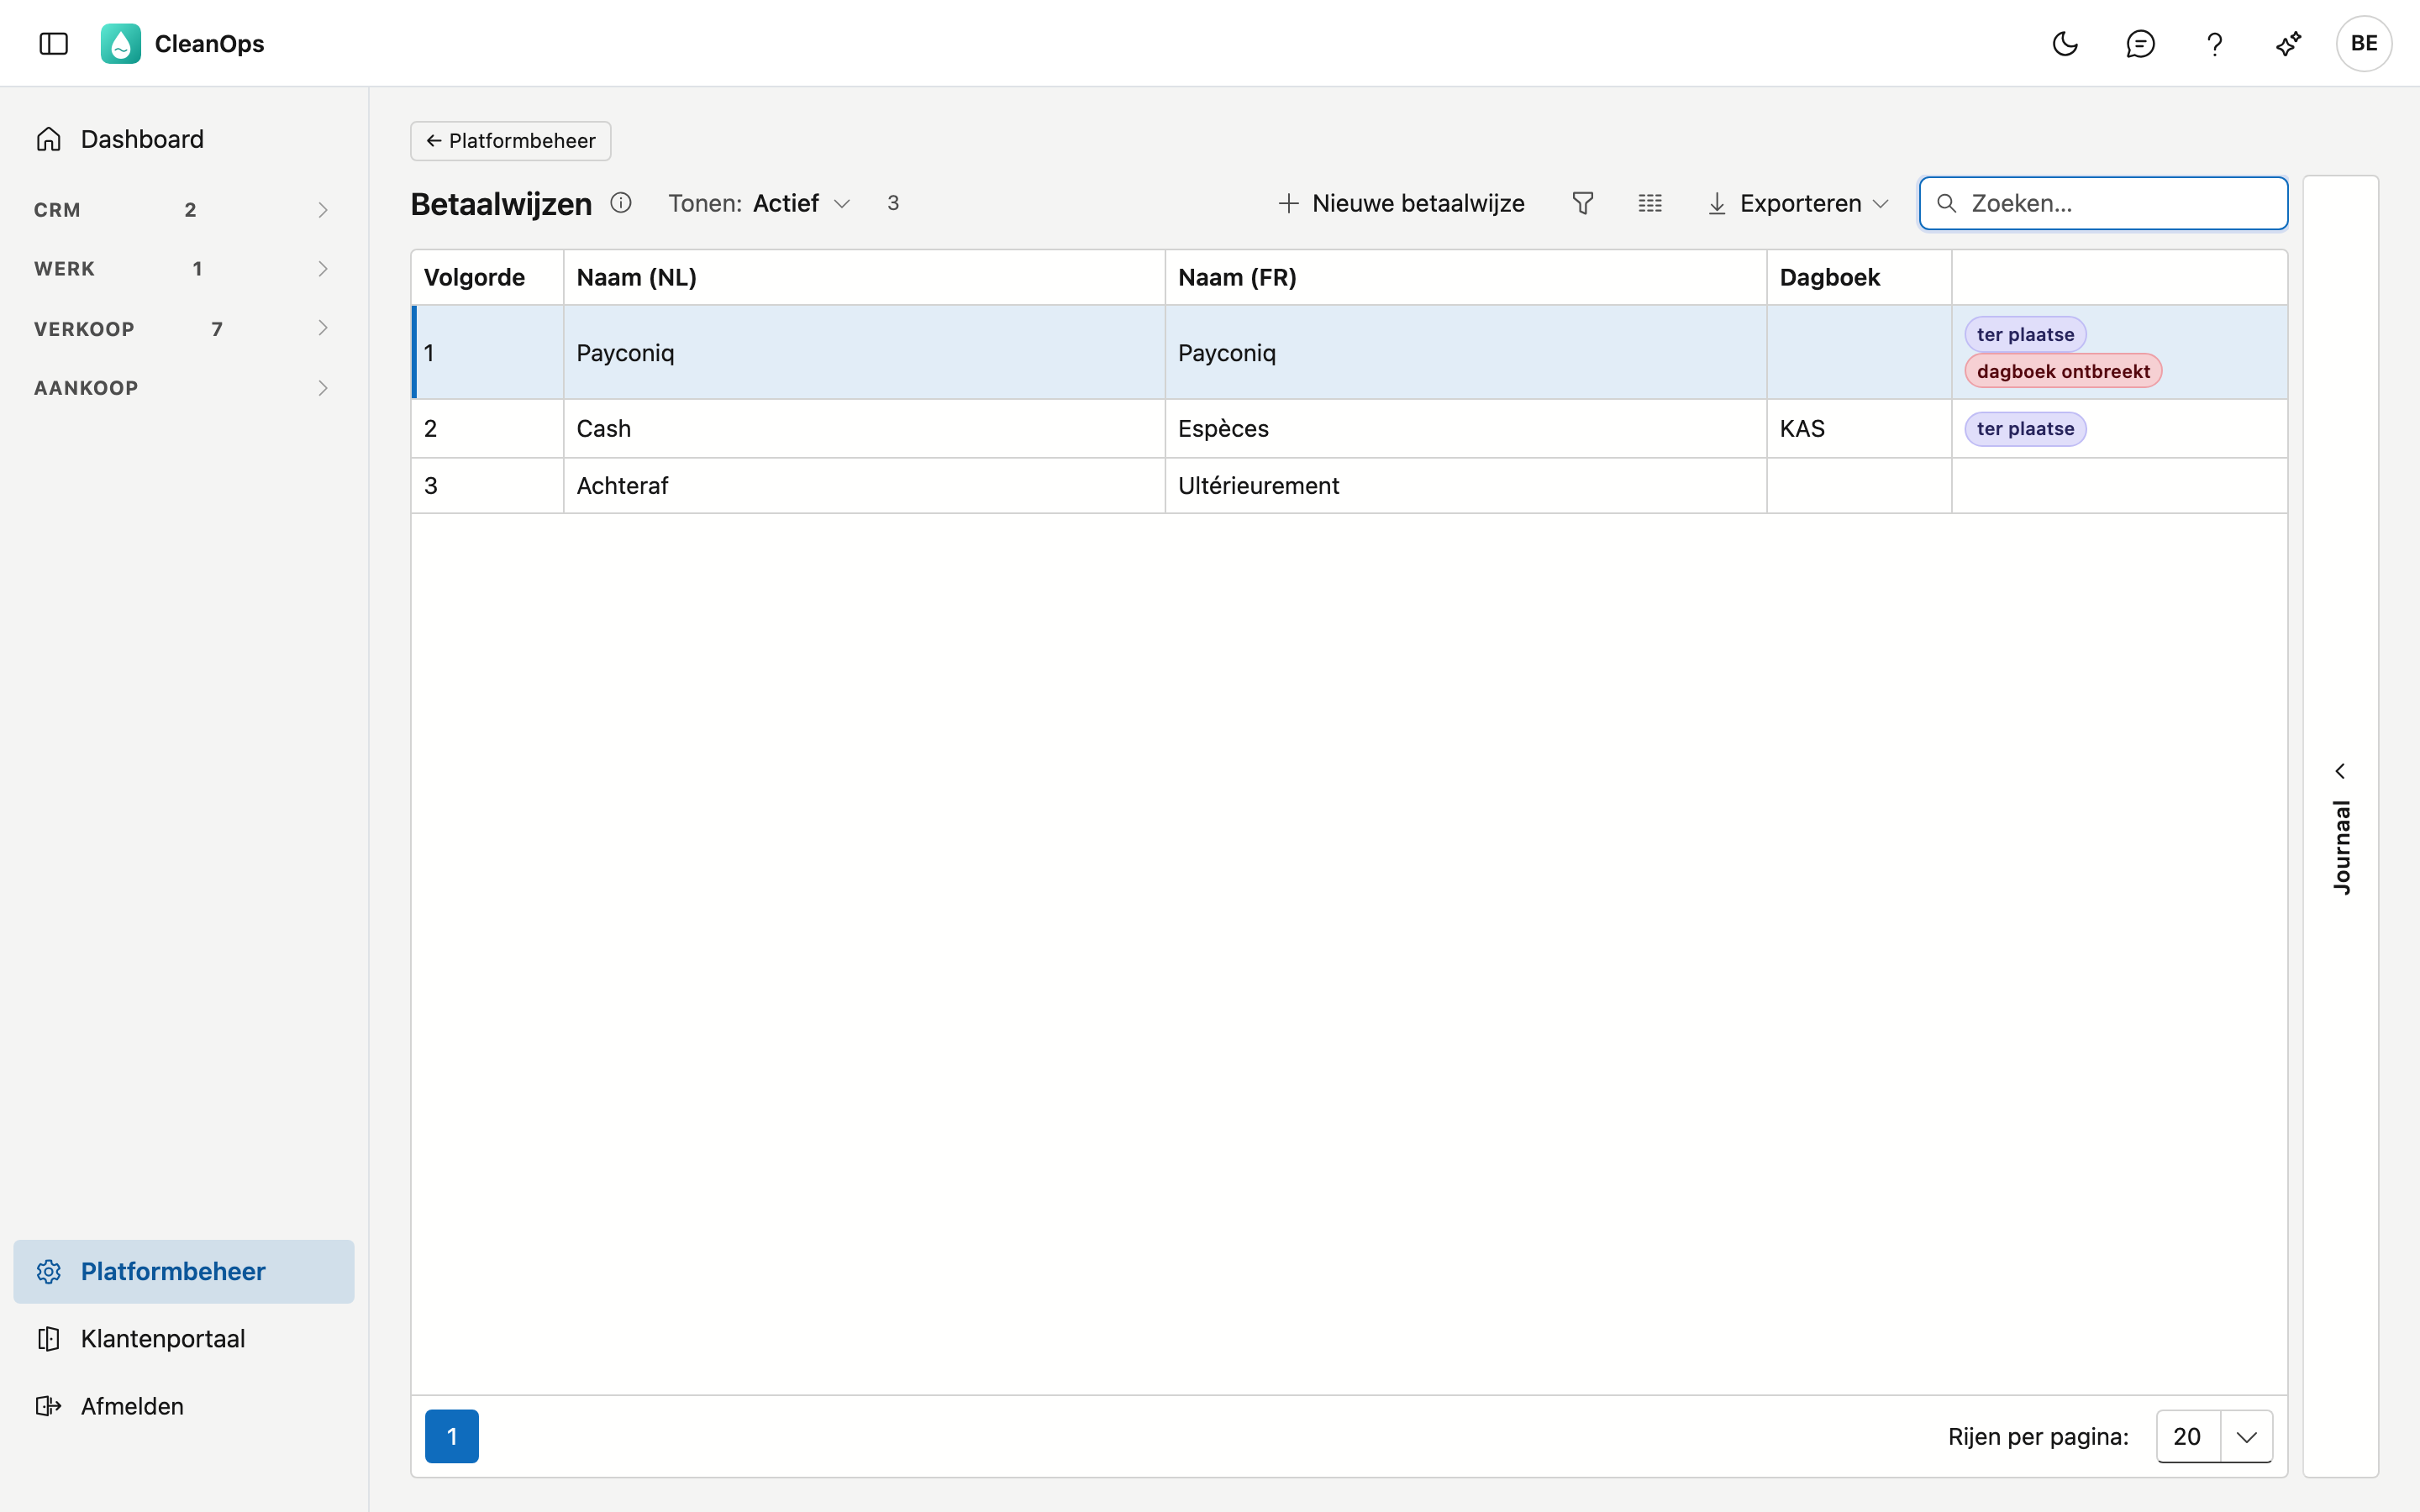Screen dimensions: 2420x1512
Task: Select the Achteraf row name
Action: [622, 485]
